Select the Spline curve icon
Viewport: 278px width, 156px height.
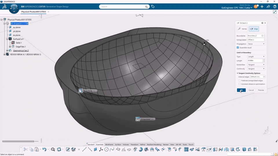[x=112, y=149]
